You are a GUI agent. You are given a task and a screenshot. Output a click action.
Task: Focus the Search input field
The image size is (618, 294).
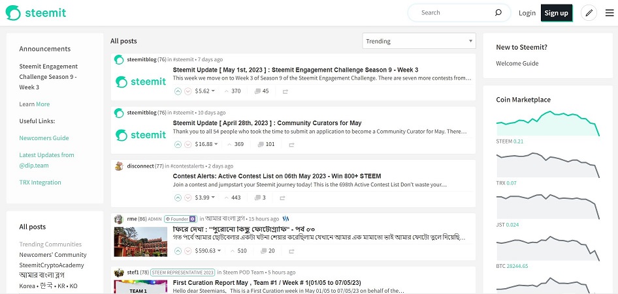coord(455,12)
